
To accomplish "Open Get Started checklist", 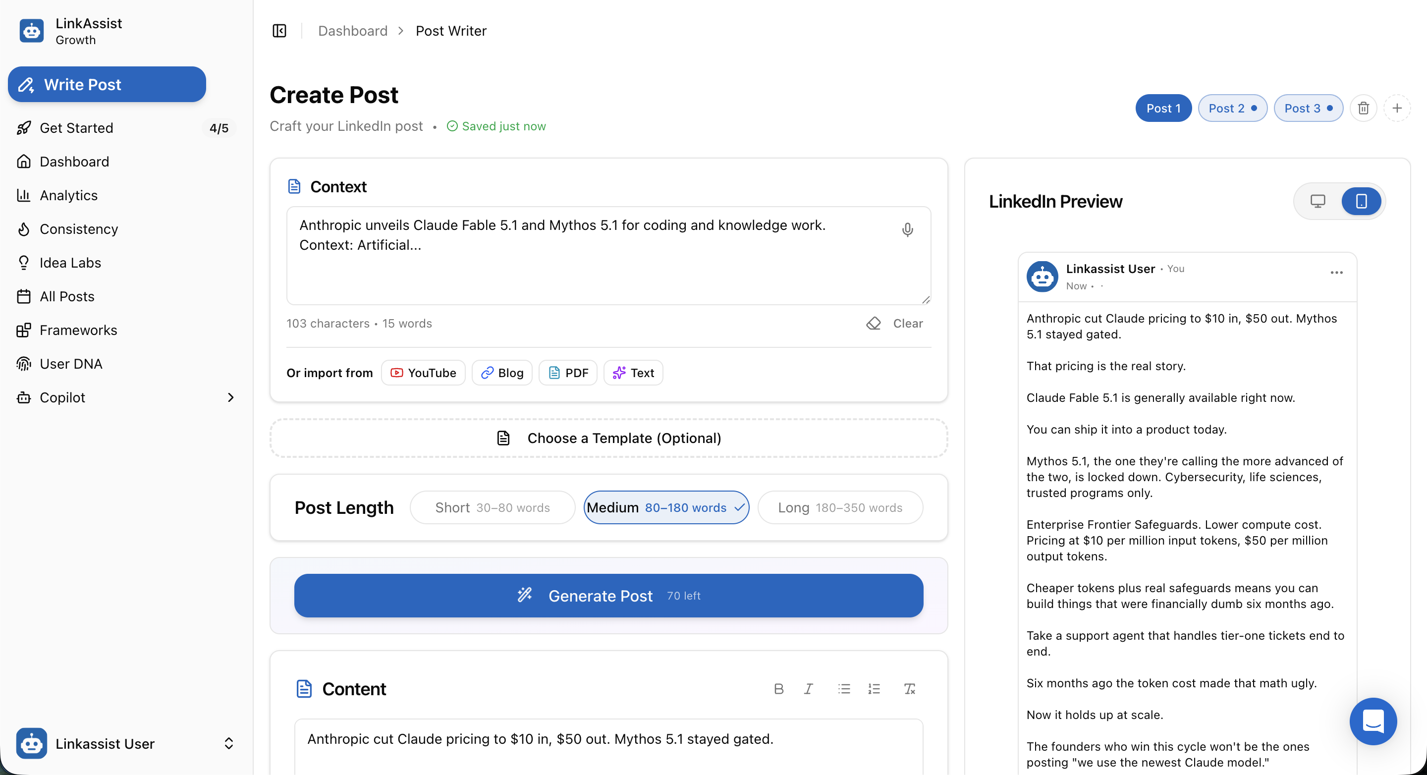I will [126, 128].
